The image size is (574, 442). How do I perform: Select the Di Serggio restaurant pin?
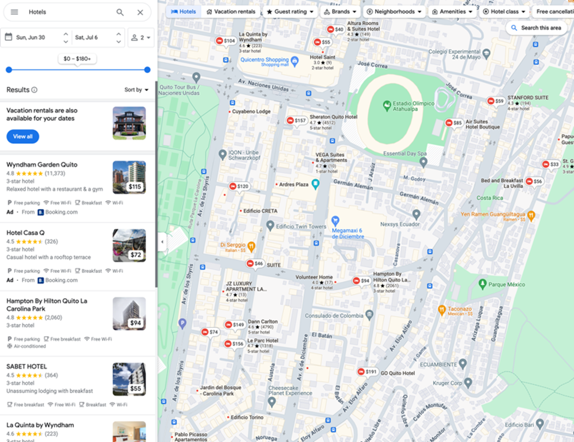pos(251,245)
